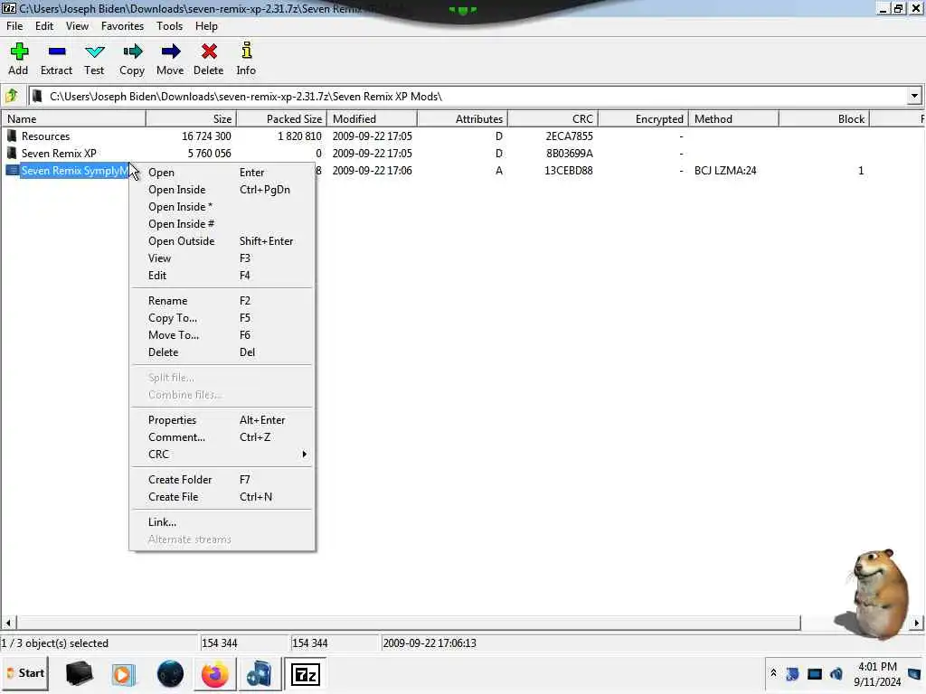
Task: Open the Tools menu
Action: pyautogui.click(x=169, y=26)
